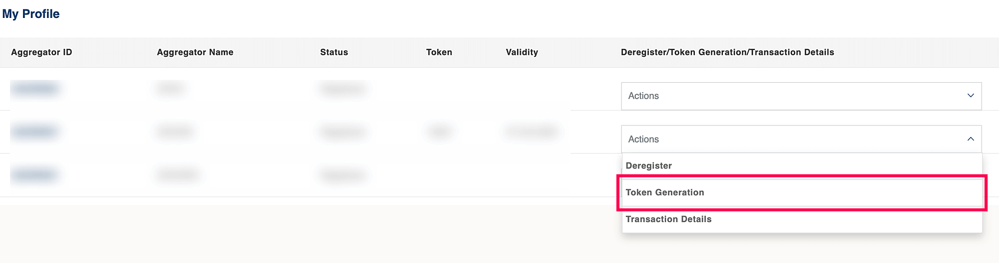Select Deregister from the Actions menu

pos(648,166)
